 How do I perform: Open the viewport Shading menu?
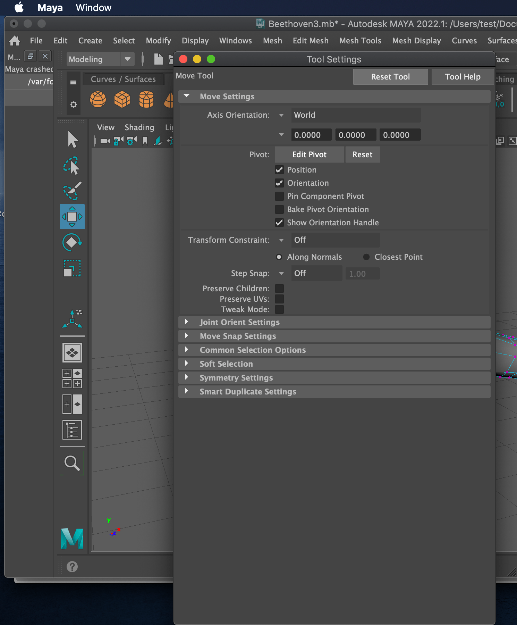coord(139,127)
